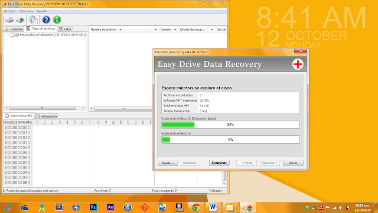Click the green info icon

[57, 20]
